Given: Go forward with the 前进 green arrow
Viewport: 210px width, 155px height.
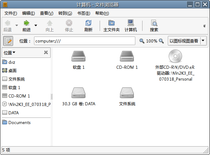Looking at the screenshot, I should tap(27, 26).
